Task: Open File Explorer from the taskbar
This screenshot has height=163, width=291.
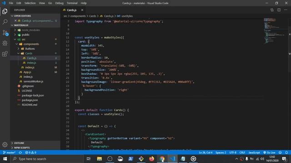Action: tap(99, 159)
